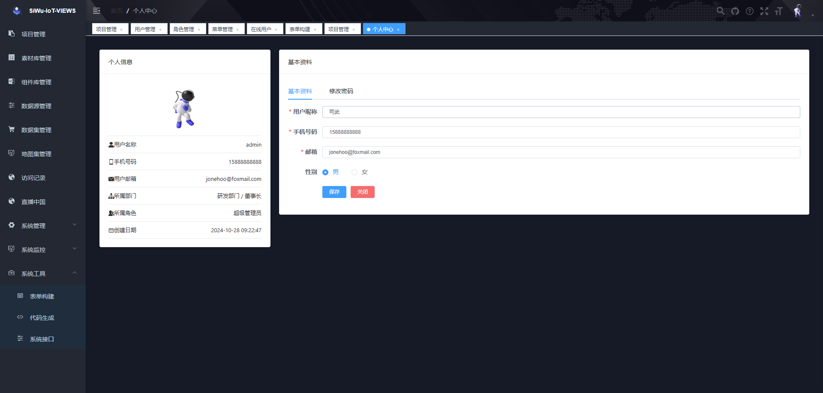Click the 保存 button

pyautogui.click(x=334, y=192)
